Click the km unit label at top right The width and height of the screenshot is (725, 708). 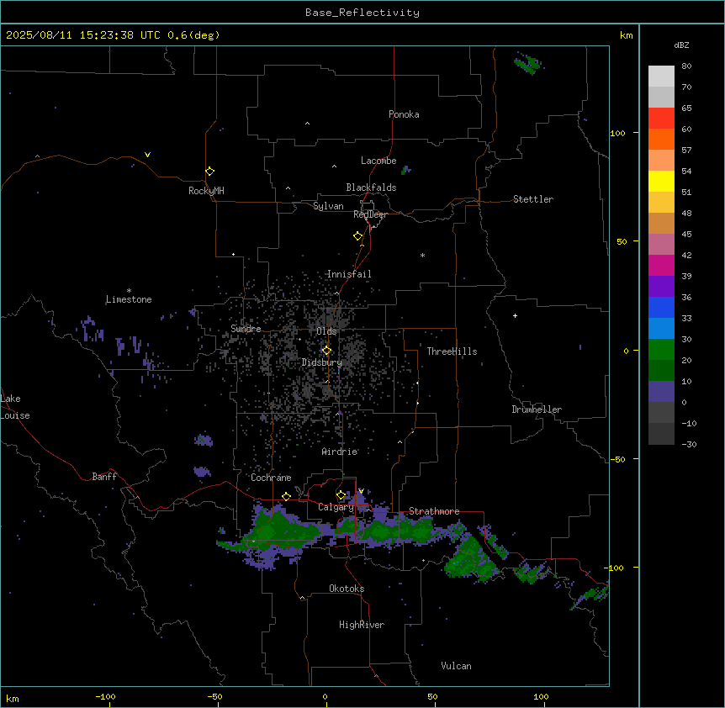pyautogui.click(x=627, y=35)
